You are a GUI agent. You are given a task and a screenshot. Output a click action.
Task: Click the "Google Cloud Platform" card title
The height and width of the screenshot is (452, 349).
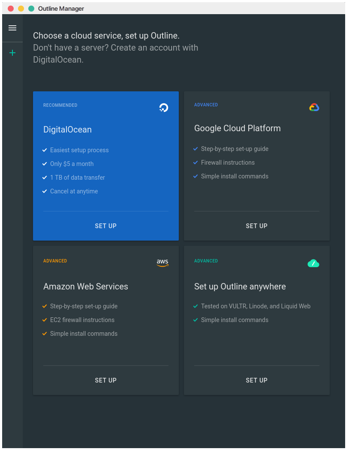[x=238, y=128]
